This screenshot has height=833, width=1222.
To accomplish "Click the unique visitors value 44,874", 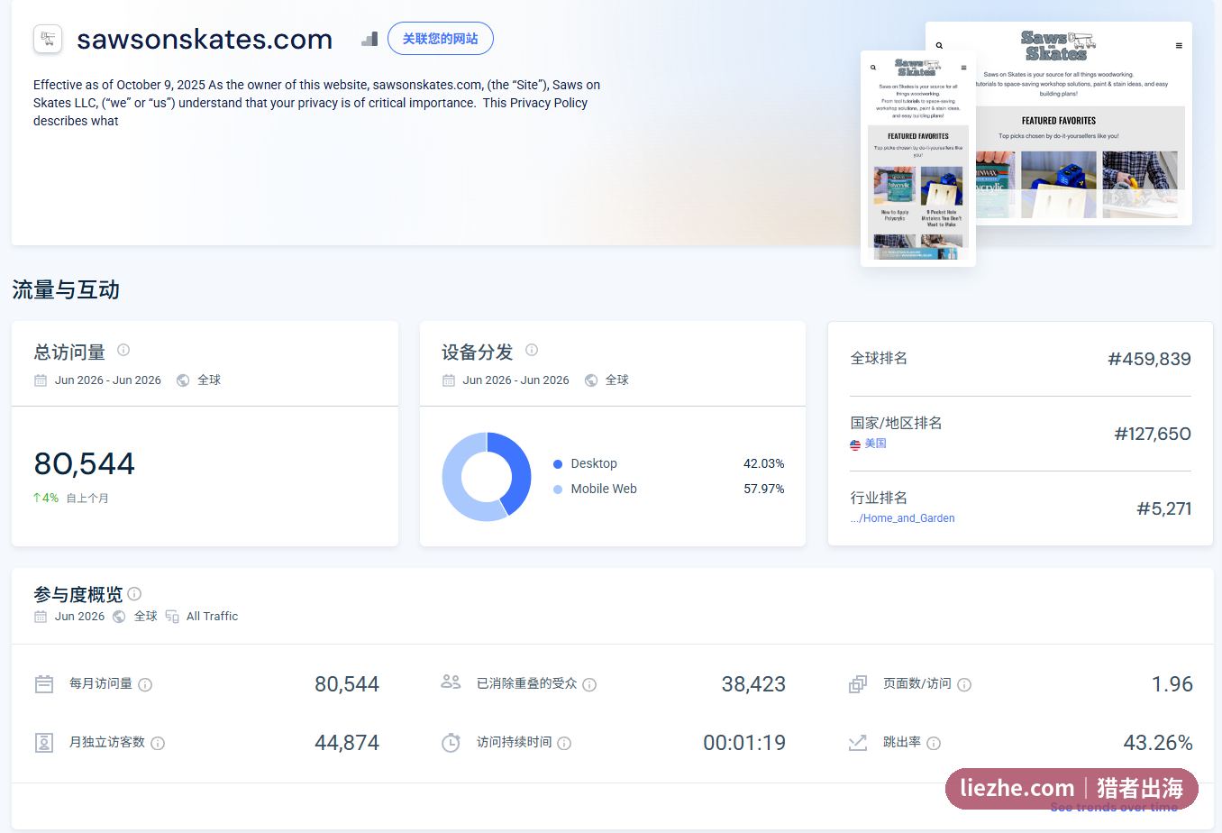I will click(347, 743).
